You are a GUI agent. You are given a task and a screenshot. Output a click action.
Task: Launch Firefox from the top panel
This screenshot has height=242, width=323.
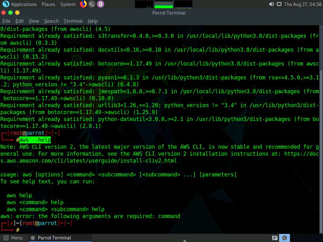coord(84,4)
